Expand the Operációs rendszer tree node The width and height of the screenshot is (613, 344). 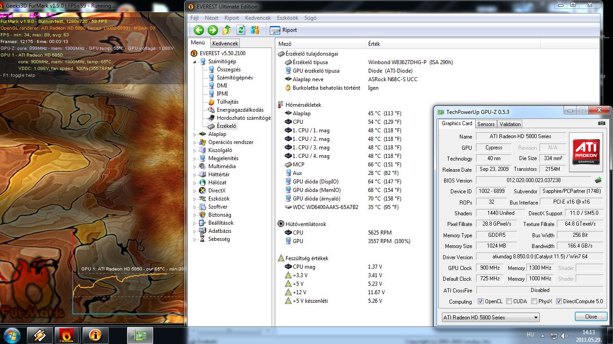[x=194, y=142]
